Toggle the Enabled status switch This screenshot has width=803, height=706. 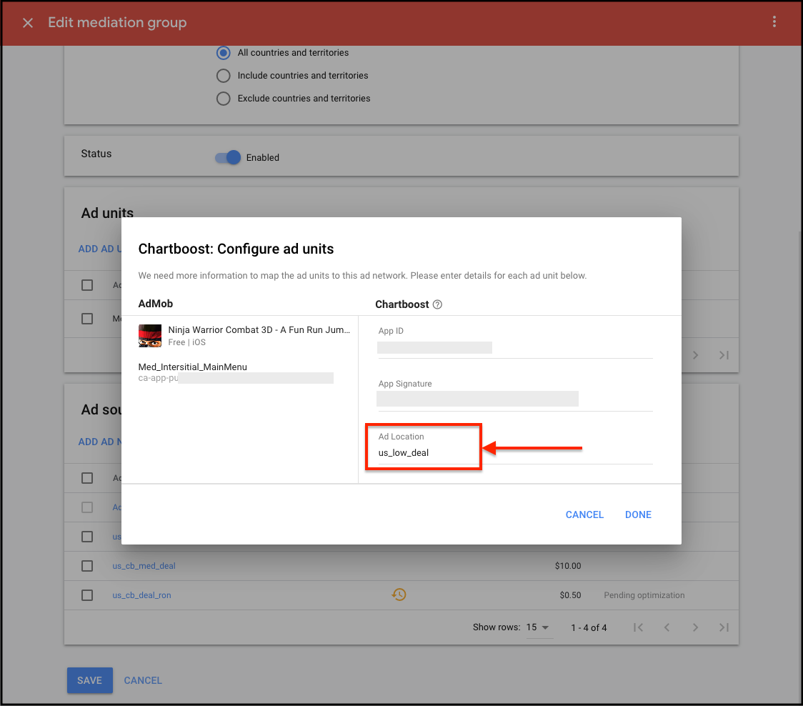pos(228,157)
